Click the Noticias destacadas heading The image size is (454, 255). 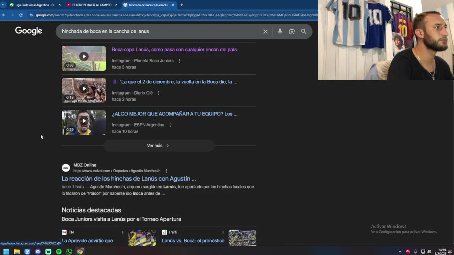pyautogui.click(x=91, y=210)
